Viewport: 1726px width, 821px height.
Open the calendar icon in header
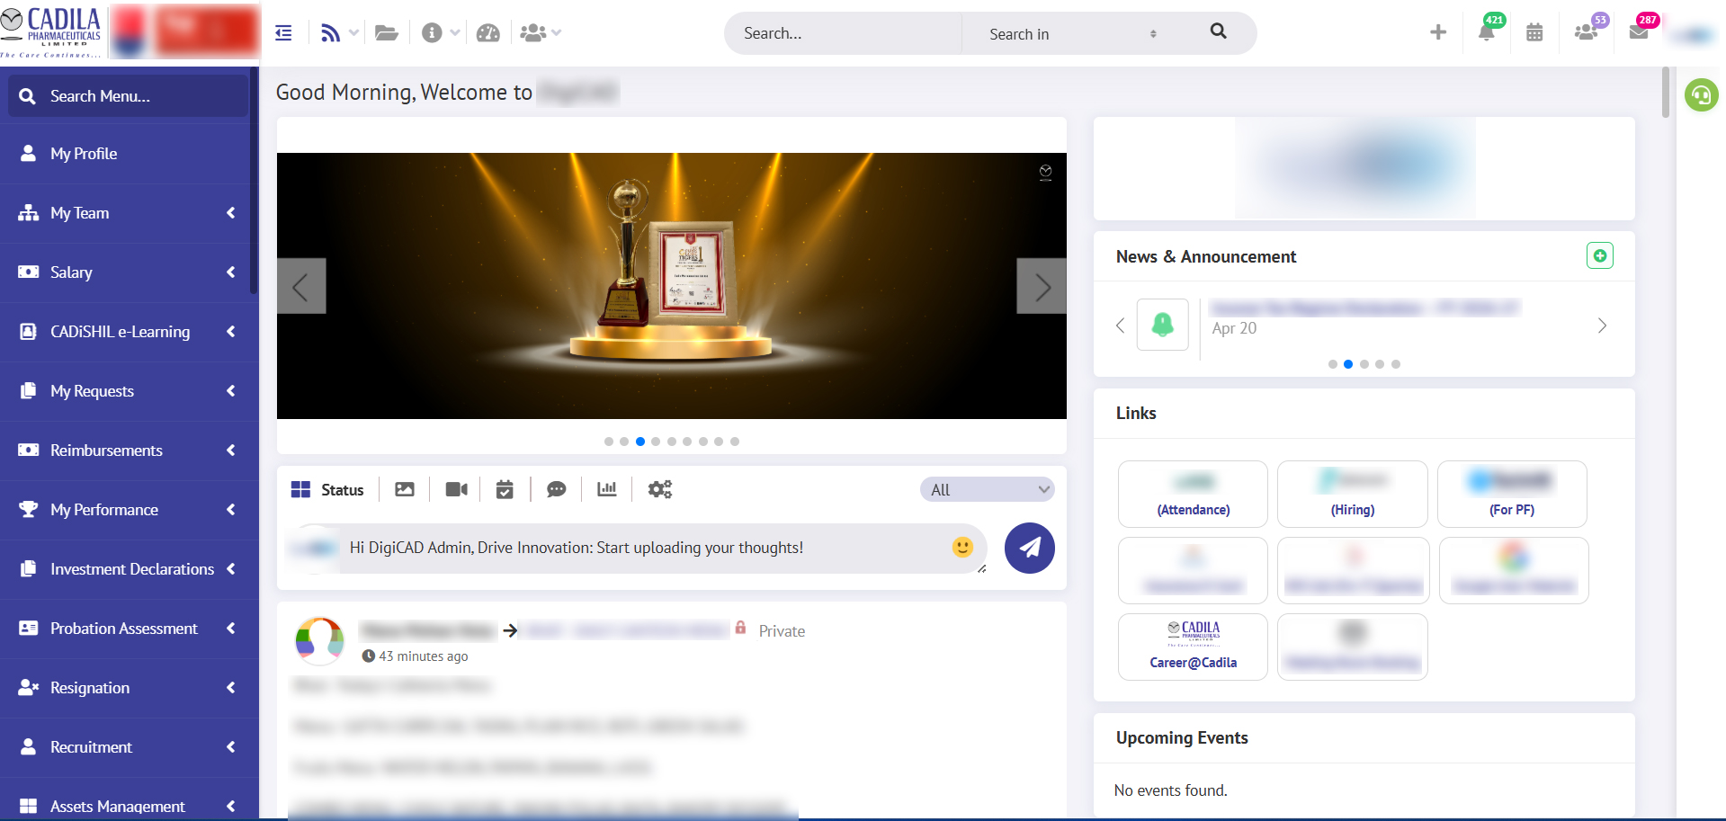pyautogui.click(x=1534, y=33)
